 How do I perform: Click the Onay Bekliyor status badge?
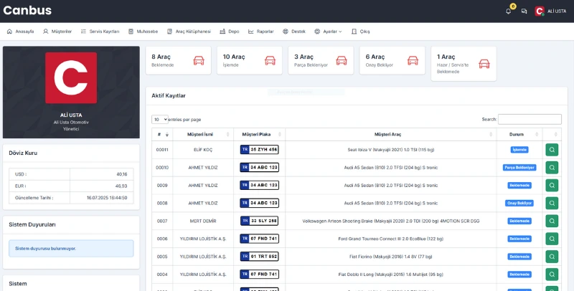tap(519, 203)
